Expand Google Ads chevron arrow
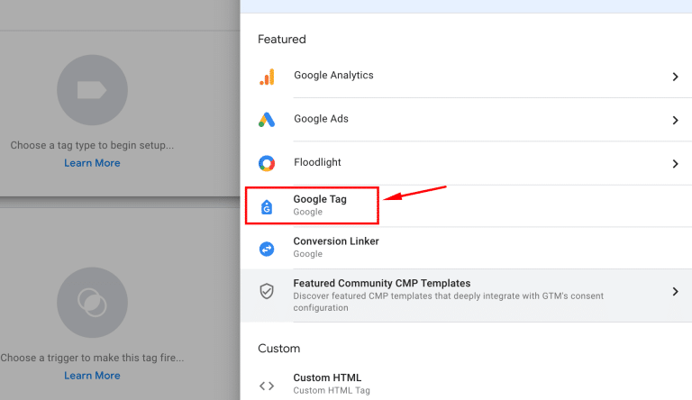Viewport: 692px width, 400px height. point(675,120)
